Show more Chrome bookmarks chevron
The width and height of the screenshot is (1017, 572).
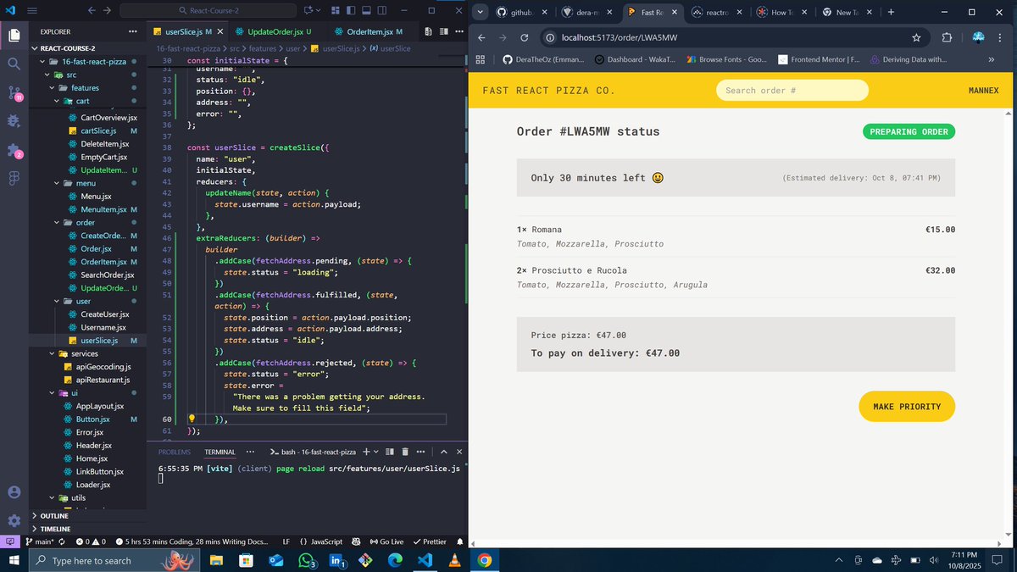(992, 59)
